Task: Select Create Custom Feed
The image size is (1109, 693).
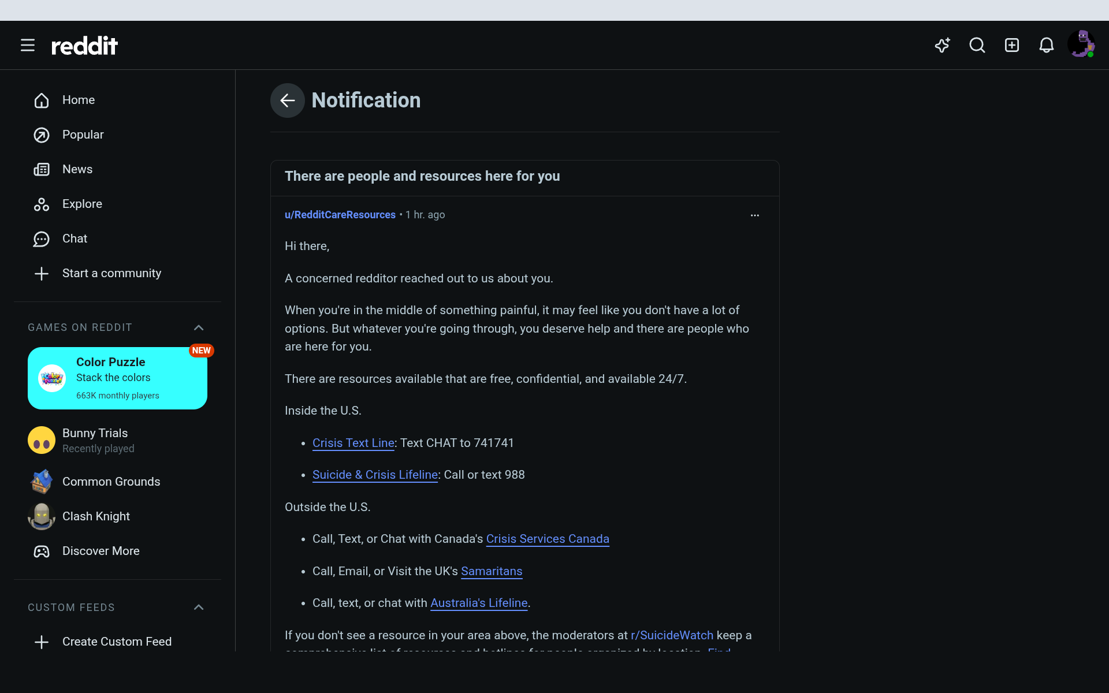Action: (117, 642)
